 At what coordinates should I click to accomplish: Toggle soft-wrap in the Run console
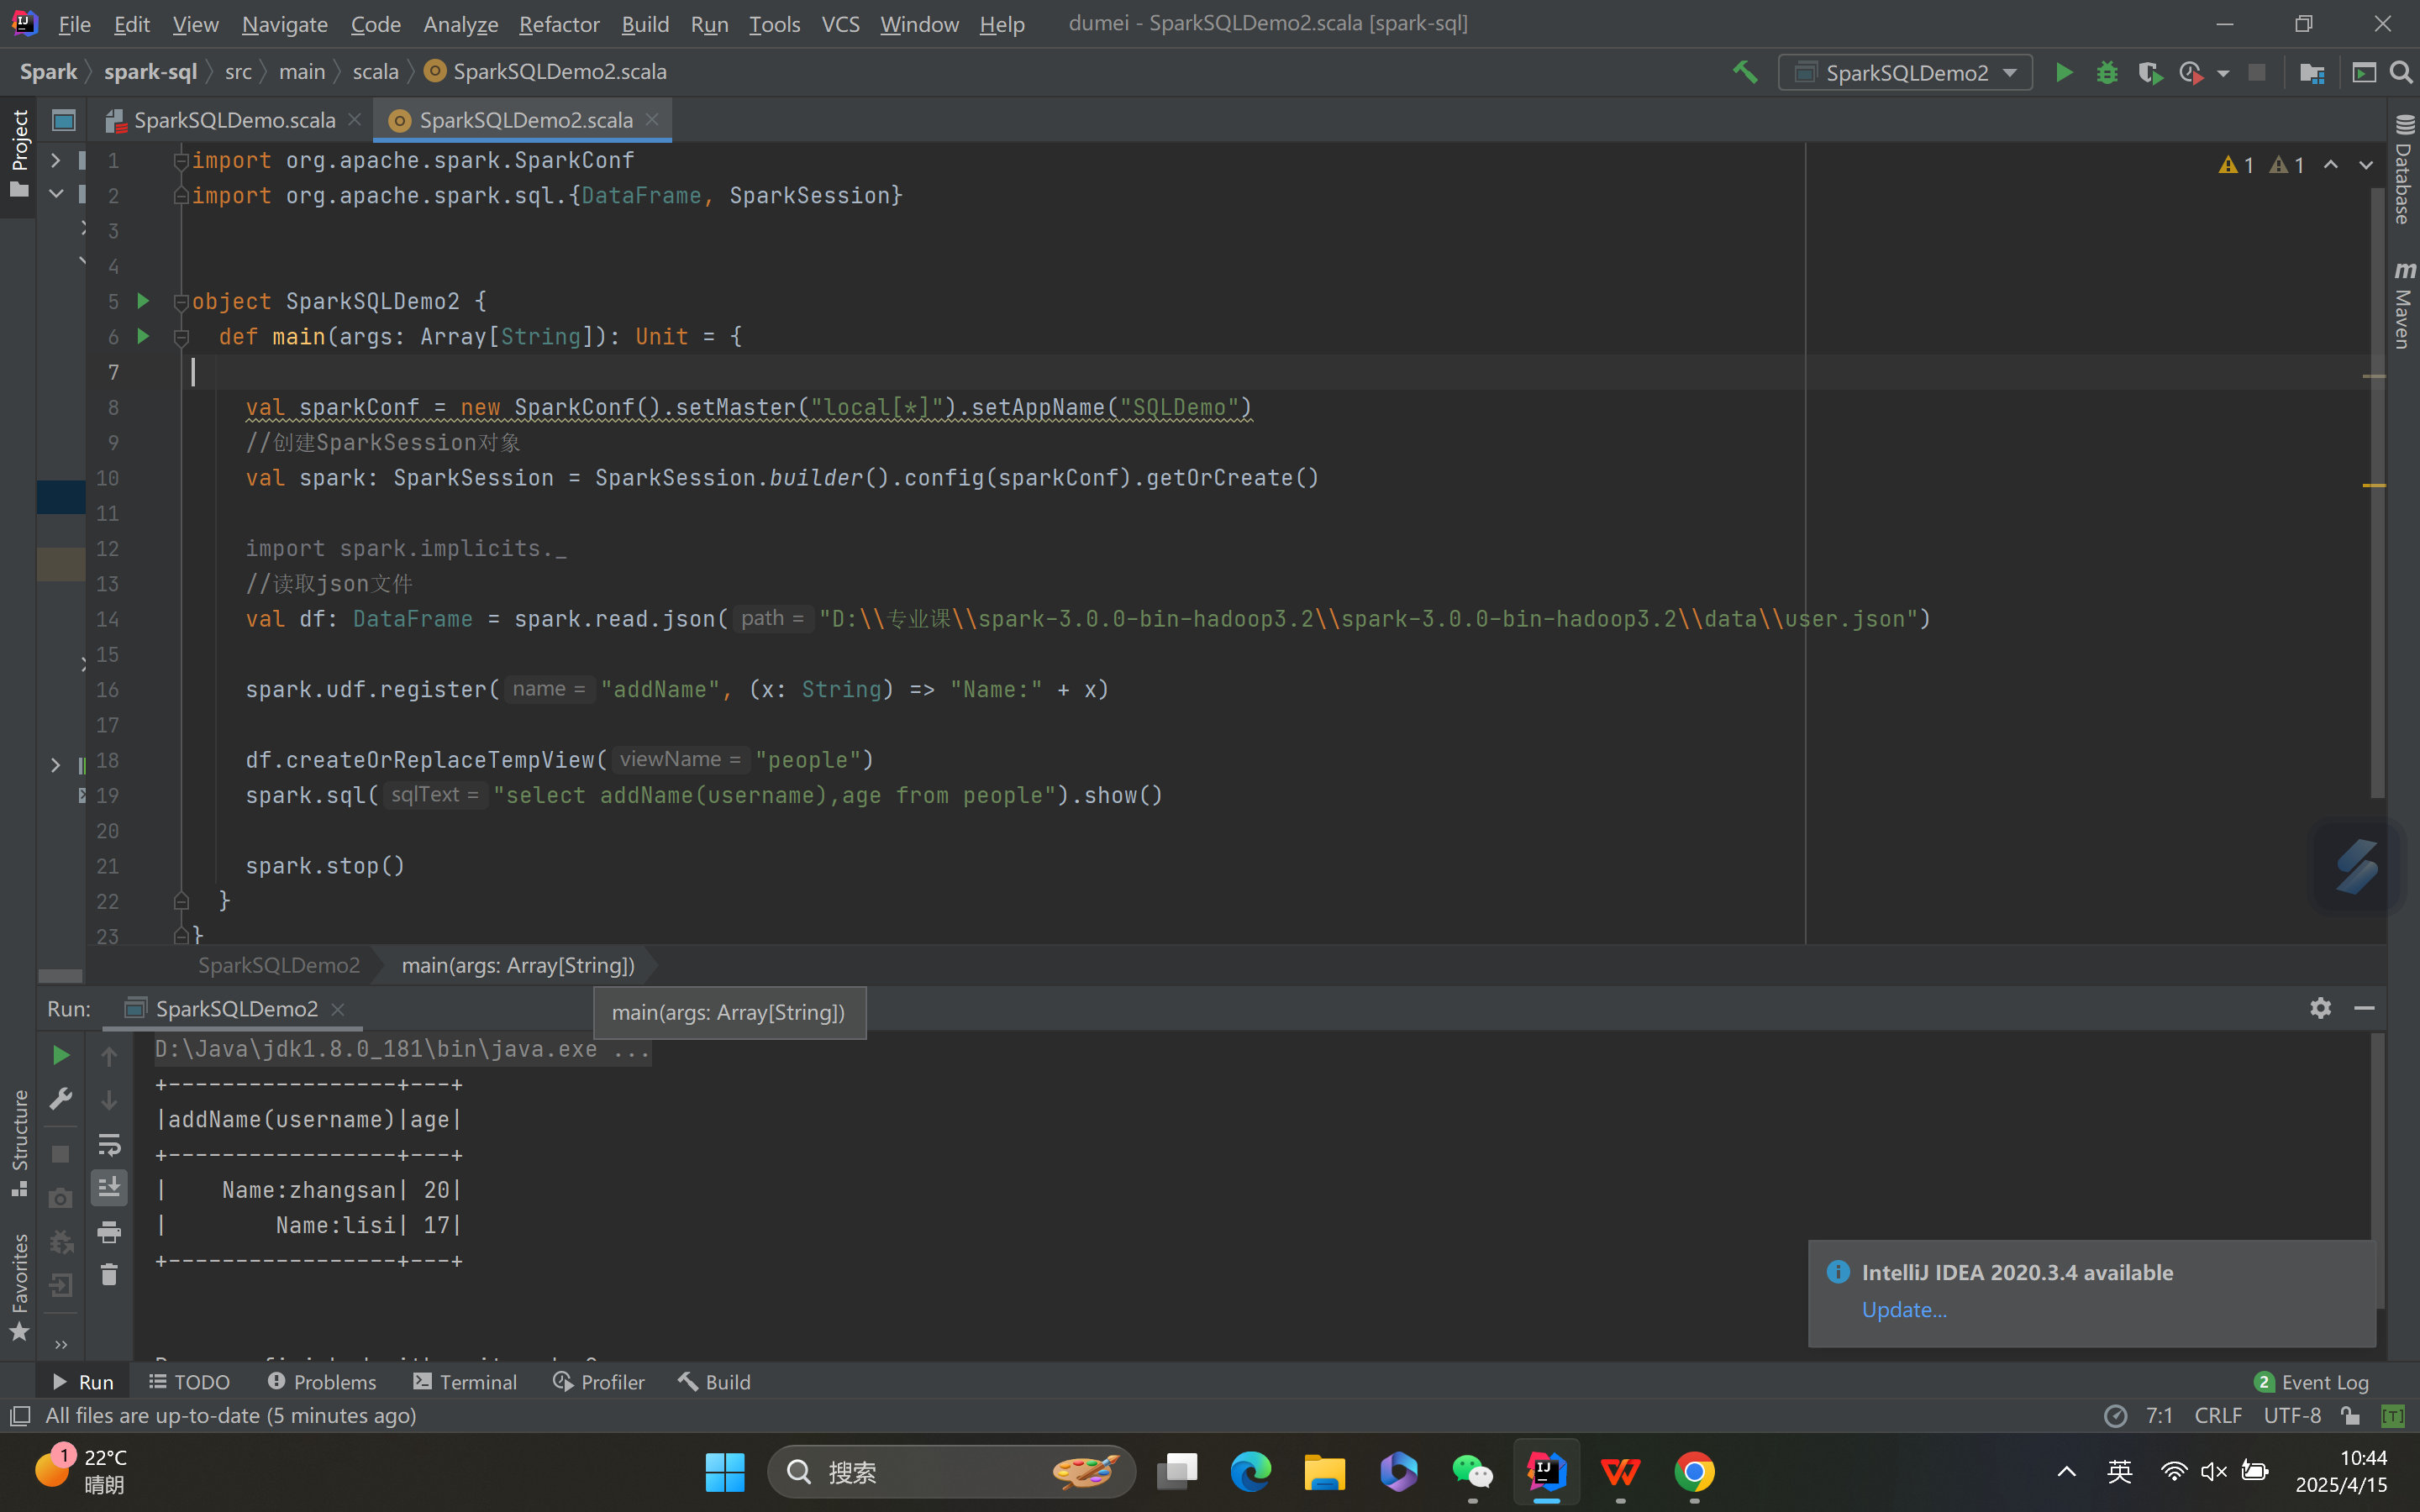pyautogui.click(x=110, y=1146)
